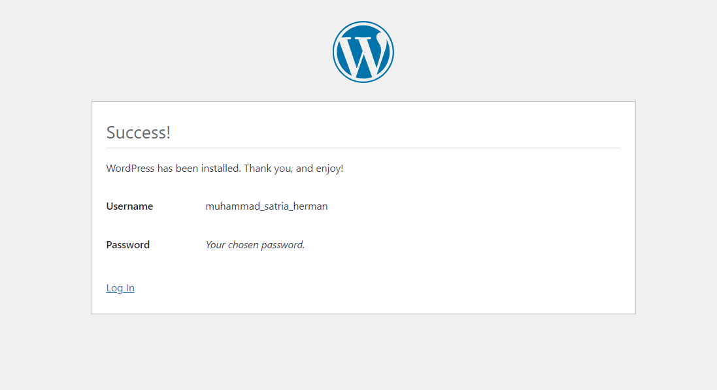Click the word "chosen" in password note
Image resolution: width=717 pixels, height=390 pixels.
coord(243,245)
